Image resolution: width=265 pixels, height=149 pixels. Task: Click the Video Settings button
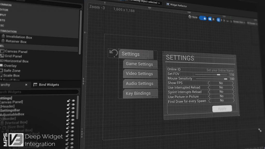pyautogui.click(x=140, y=74)
